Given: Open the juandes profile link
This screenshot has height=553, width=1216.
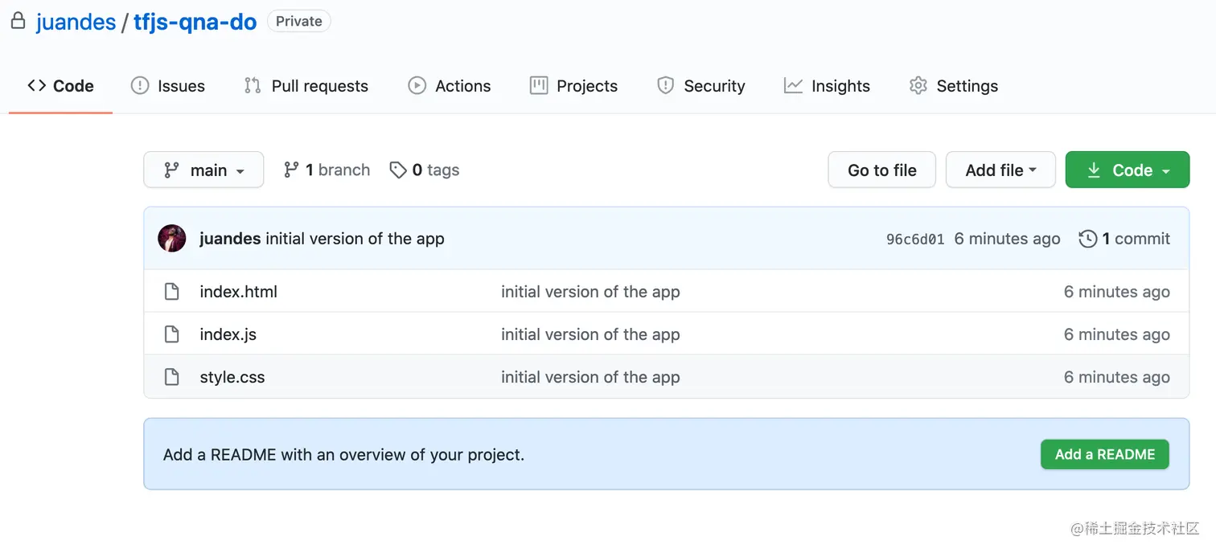Looking at the screenshot, I should 76,22.
